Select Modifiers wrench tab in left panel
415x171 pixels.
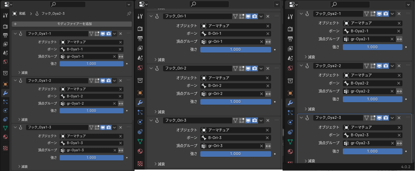coord(5,93)
